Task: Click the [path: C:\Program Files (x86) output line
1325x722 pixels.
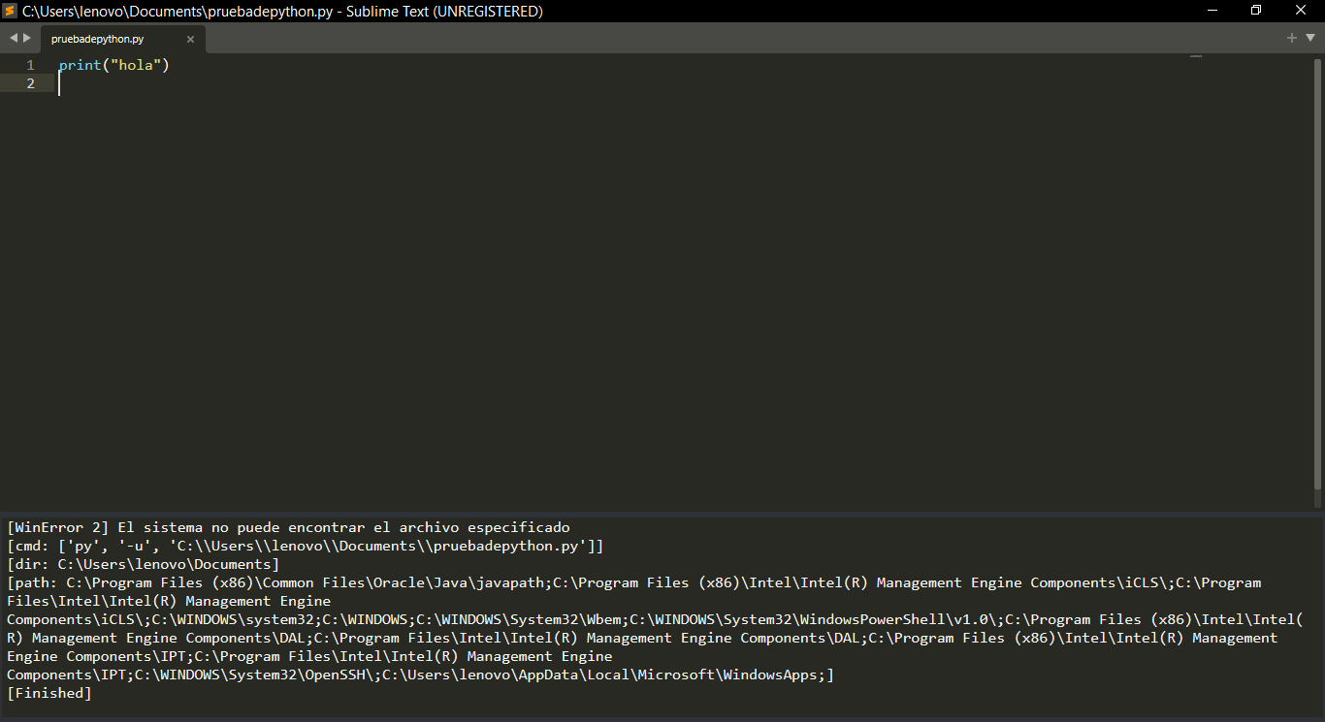Action: click(x=633, y=582)
